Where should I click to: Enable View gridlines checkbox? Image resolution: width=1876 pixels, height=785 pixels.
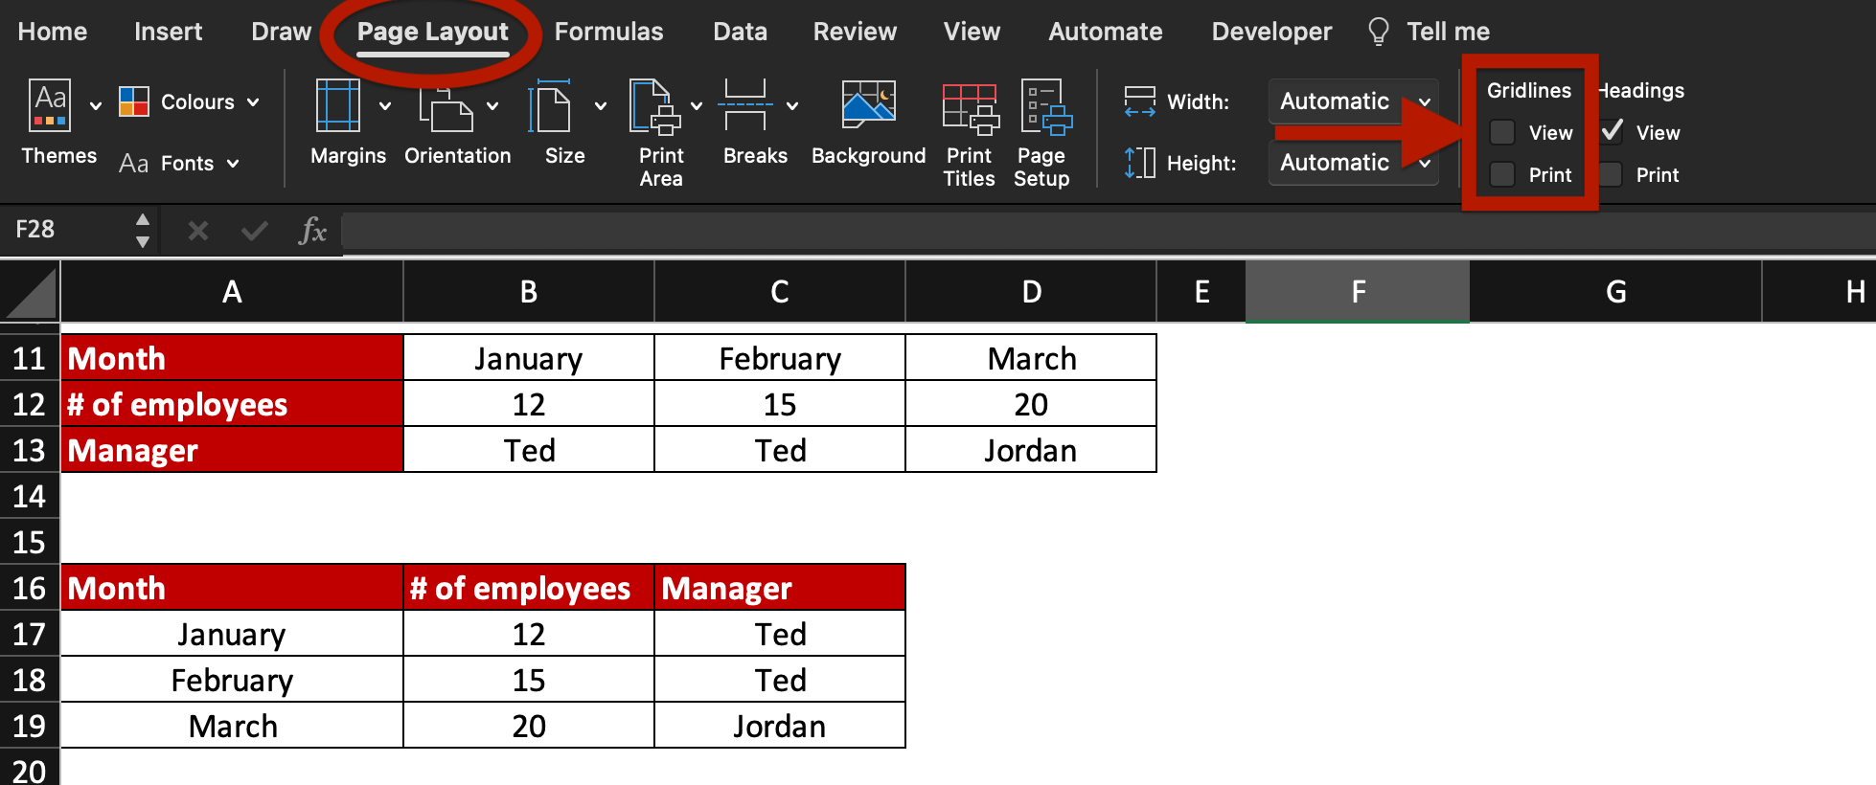(1501, 132)
